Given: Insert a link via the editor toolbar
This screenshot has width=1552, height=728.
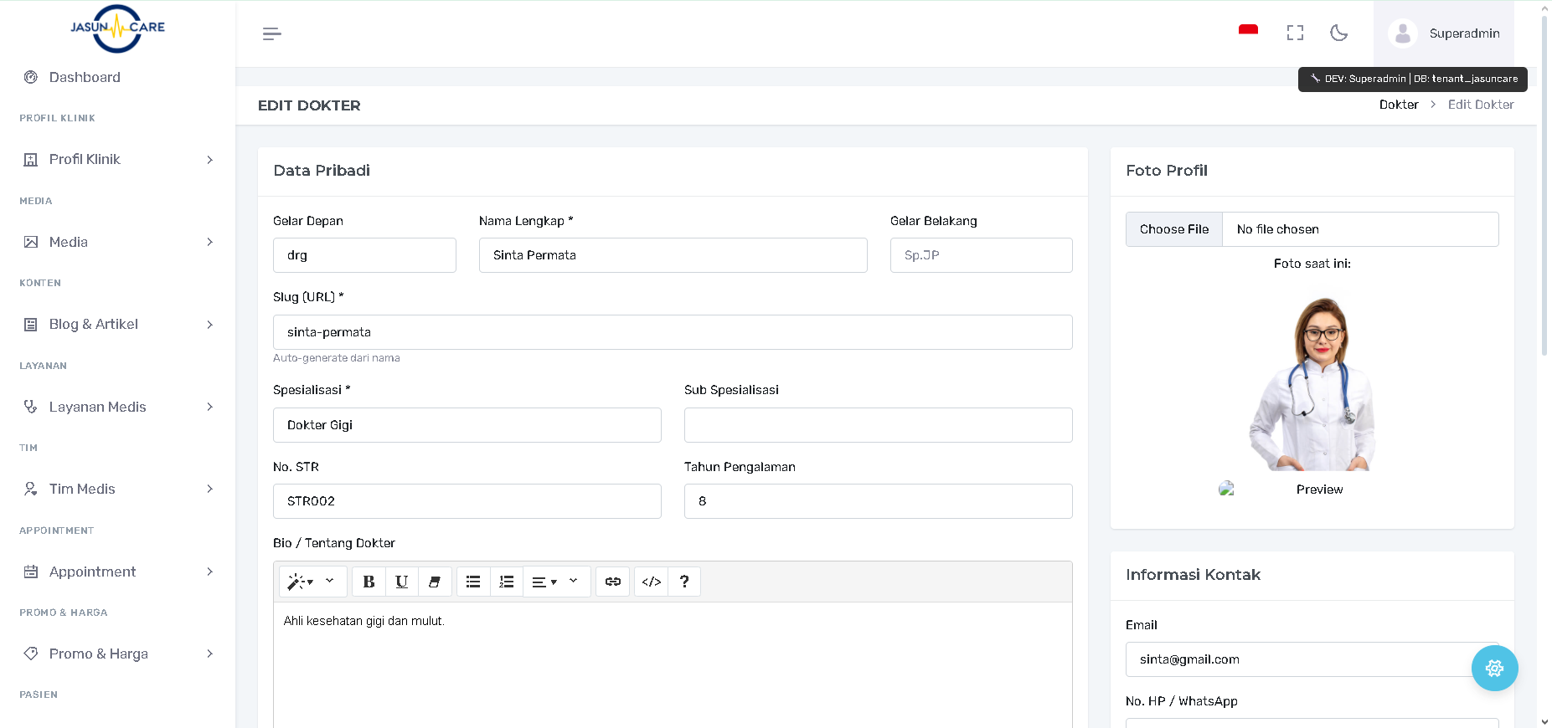Looking at the screenshot, I should (x=613, y=582).
